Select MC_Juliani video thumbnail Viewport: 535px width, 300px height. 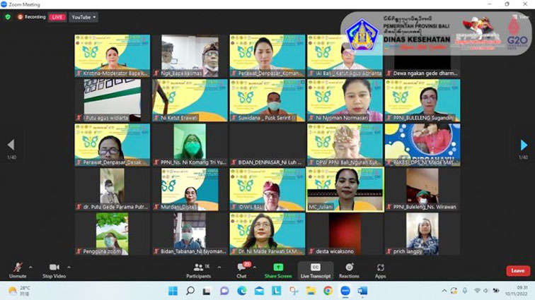coord(345,189)
